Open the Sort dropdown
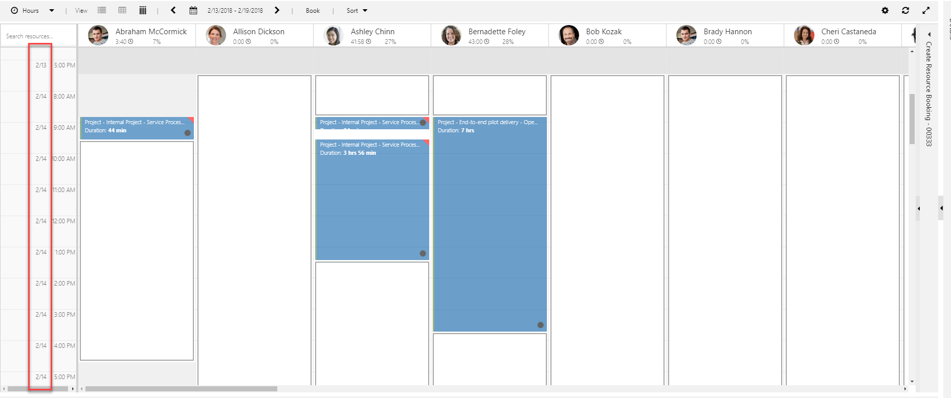The height and width of the screenshot is (398, 951). (357, 10)
